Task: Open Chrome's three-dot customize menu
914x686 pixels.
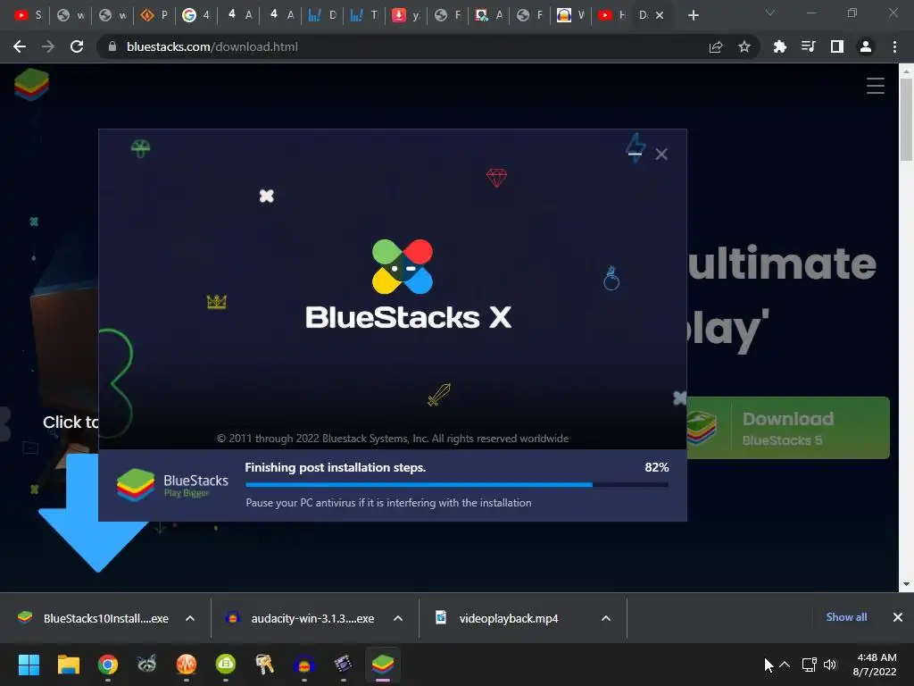Action: click(894, 46)
